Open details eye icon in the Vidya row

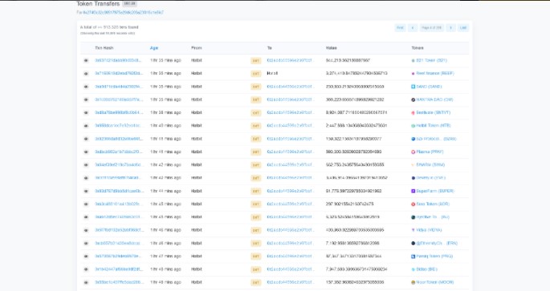tap(86, 230)
